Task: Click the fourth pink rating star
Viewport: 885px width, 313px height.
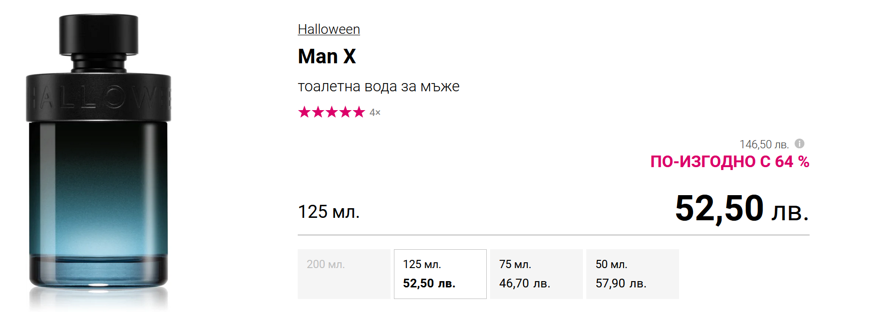Action: point(345,112)
